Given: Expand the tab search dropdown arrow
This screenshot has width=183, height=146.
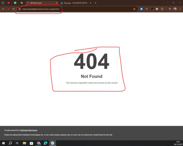Looking at the screenshot, I should pos(3,3).
